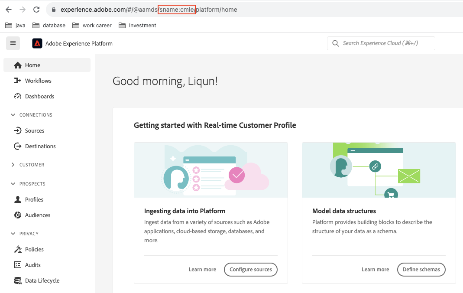This screenshot has height=293, width=463.
Task: Click Learn more under Model data structures
Action: coord(376,269)
